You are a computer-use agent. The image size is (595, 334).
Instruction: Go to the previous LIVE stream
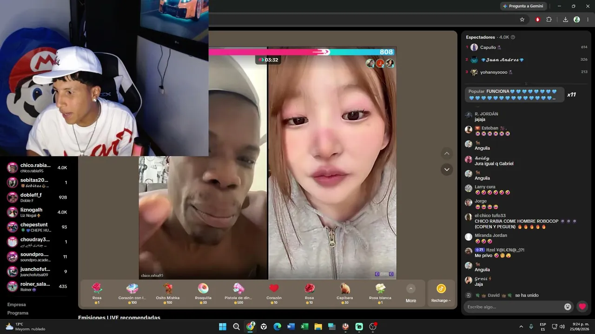(447, 154)
